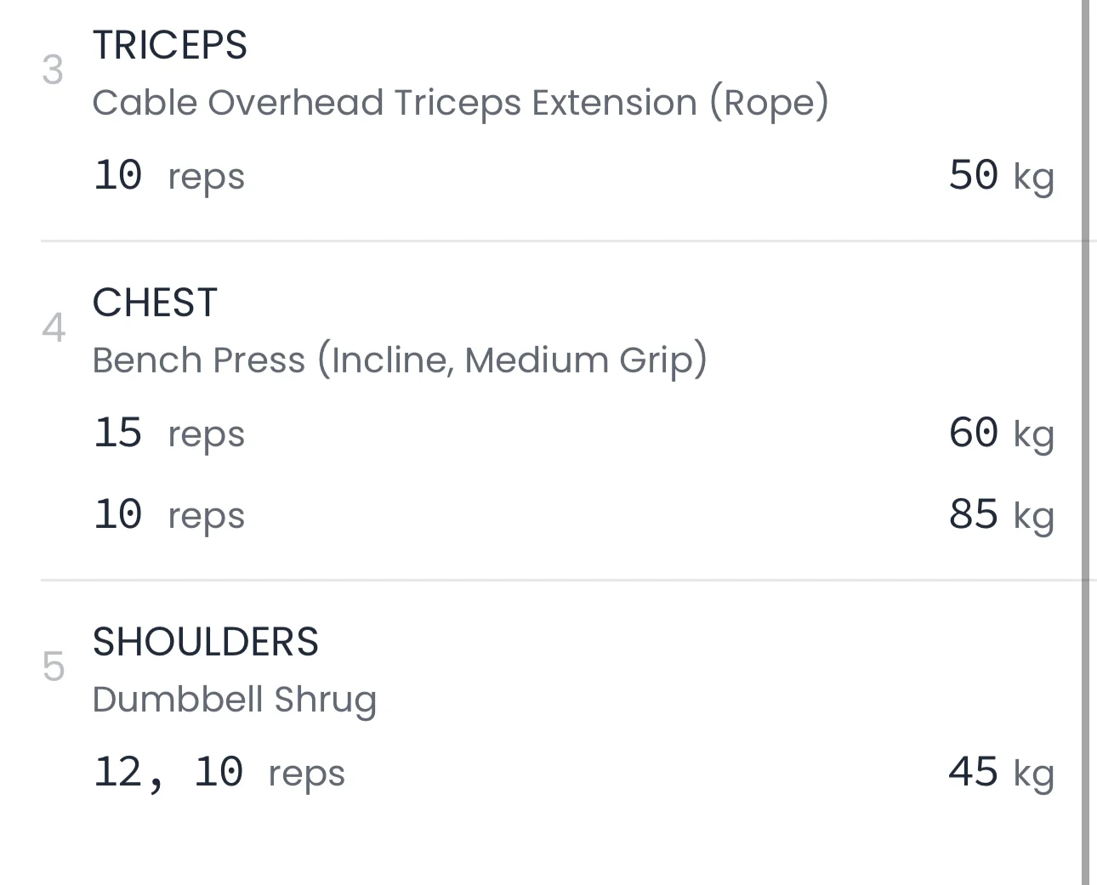Click the 45 kg weight value
This screenshot has width=1097, height=885.
(1000, 772)
